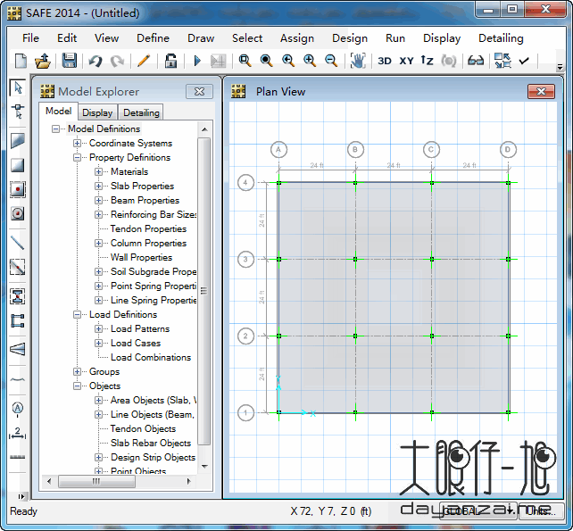This screenshot has width=573, height=531.
Task: Click the Rubber Band Zoom icon
Action: (245, 61)
